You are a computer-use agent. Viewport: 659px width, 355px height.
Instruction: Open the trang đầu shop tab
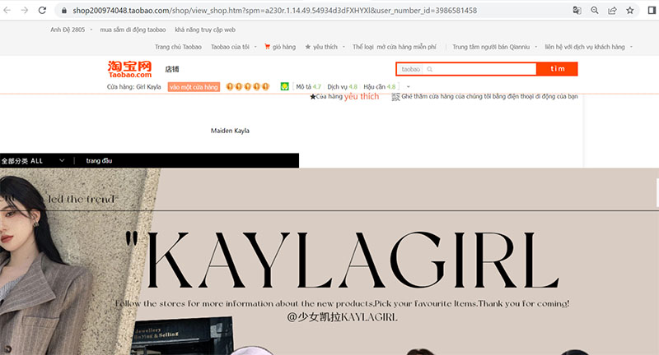tap(99, 161)
